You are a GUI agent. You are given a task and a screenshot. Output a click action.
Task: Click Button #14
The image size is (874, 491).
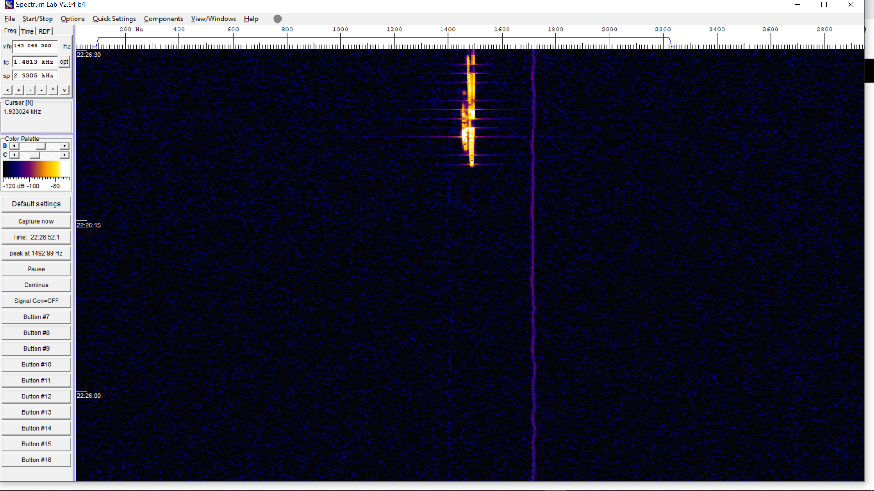click(36, 428)
